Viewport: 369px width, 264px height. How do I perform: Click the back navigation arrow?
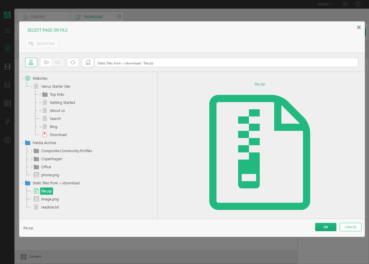pos(46,62)
